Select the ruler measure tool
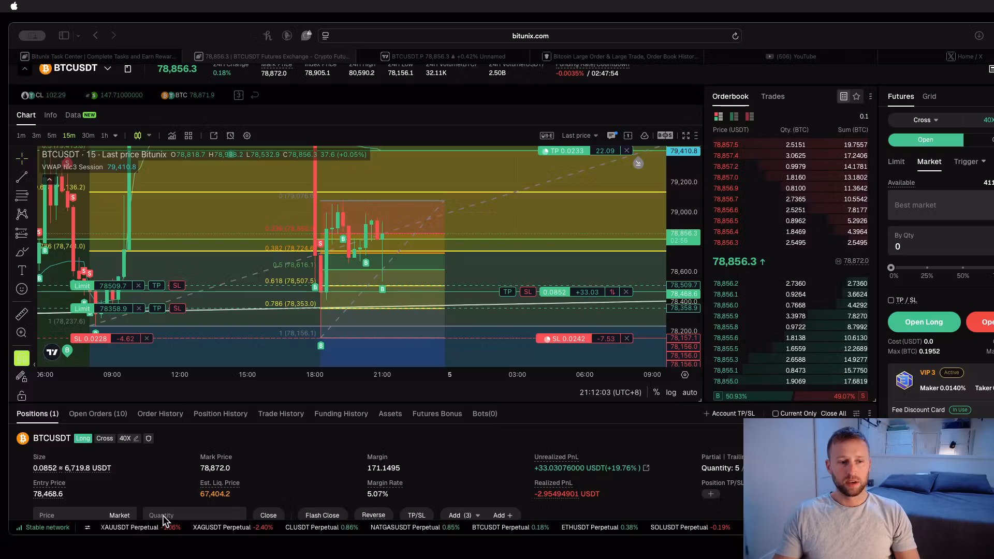994x559 pixels. click(x=22, y=314)
